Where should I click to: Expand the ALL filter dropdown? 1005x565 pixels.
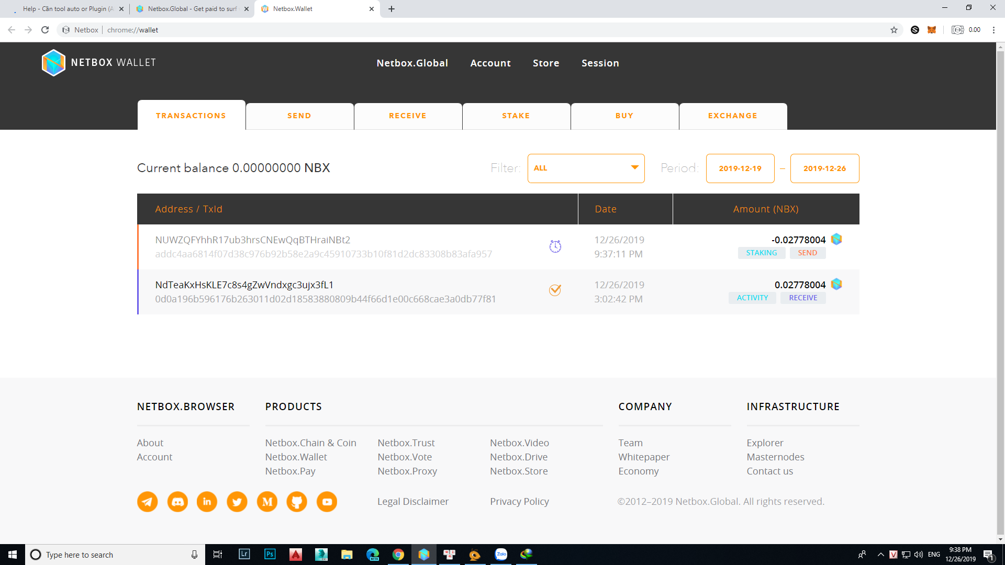pyautogui.click(x=586, y=168)
